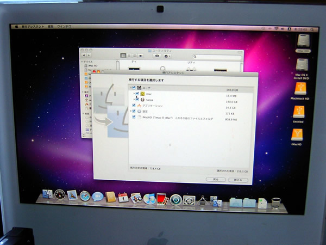Open the Apple menu
The height and width of the screenshot is (245, 326).
(x=16, y=27)
